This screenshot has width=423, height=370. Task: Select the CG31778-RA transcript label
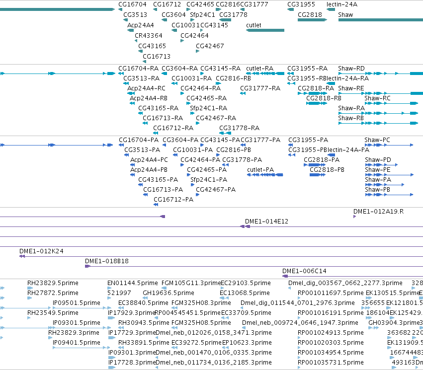click(x=239, y=128)
